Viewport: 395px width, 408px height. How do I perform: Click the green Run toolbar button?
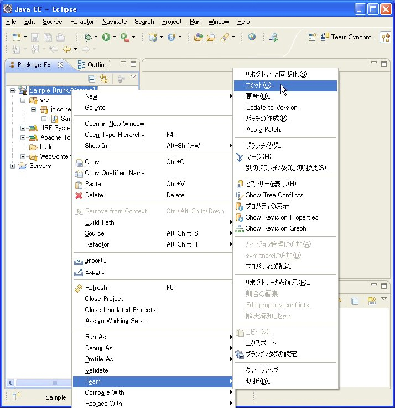pos(106,37)
